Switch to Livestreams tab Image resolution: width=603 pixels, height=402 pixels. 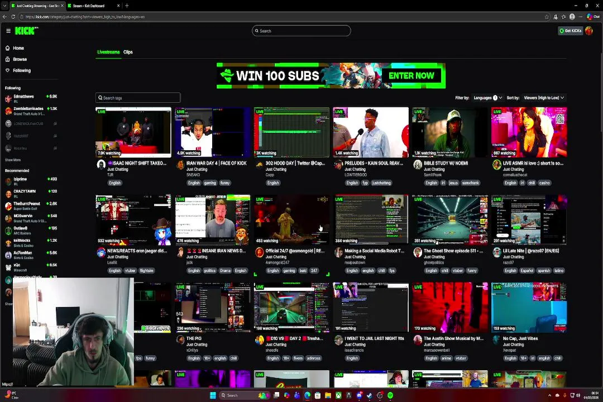(108, 52)
